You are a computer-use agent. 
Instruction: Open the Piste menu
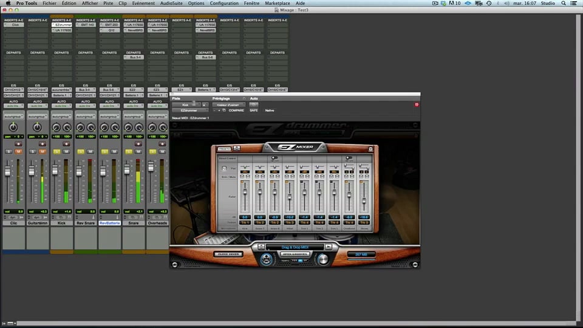click(108, 3)
